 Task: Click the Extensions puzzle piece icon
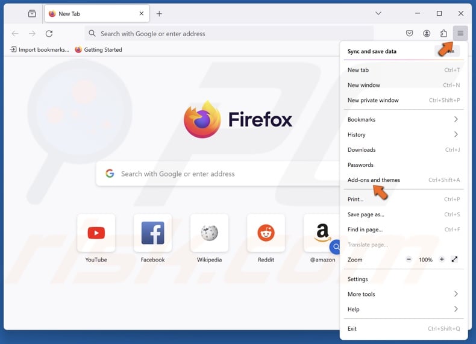coord(443,33)
